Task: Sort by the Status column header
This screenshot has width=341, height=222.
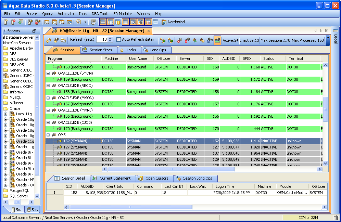Action: click(x=268, y=58)
